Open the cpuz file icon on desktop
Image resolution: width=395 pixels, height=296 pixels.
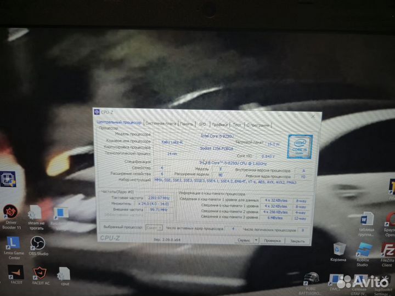(x=64, y=276)
